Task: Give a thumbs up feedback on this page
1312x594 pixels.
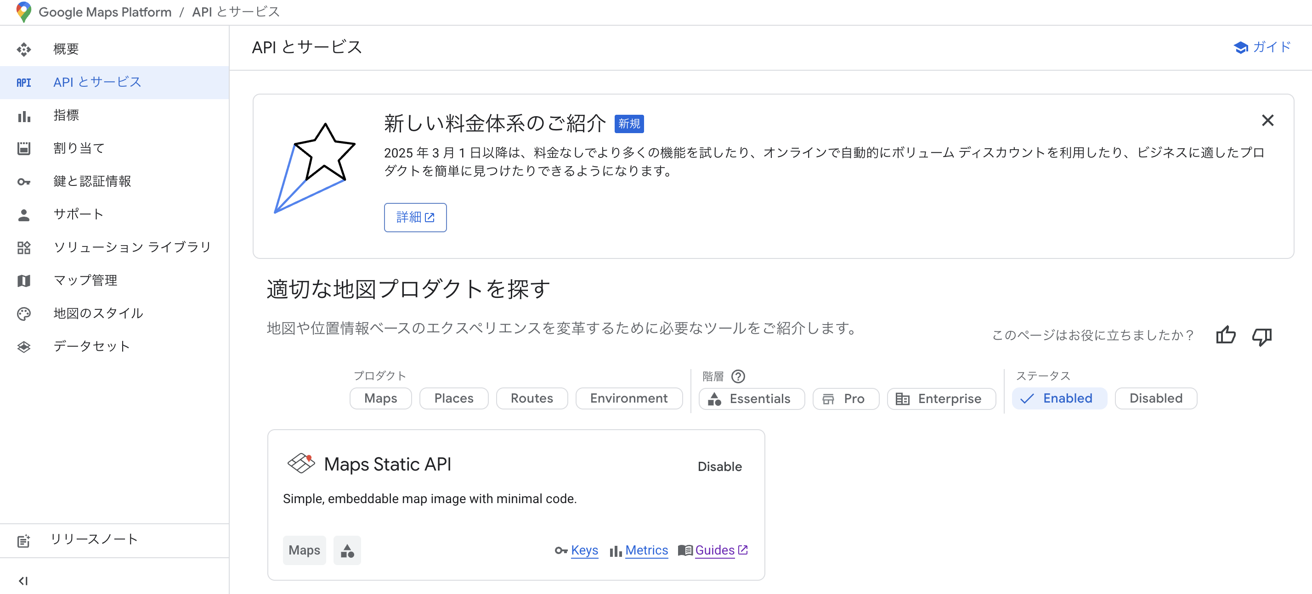Action: (x=1226, y=335)
